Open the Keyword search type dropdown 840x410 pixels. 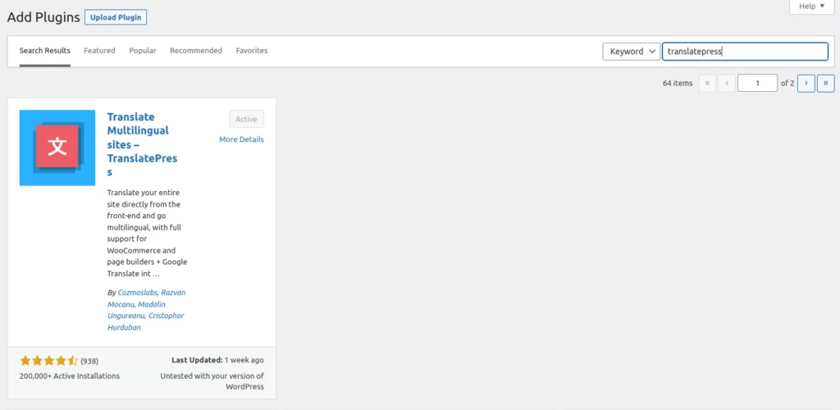click(x=631, y=52)
